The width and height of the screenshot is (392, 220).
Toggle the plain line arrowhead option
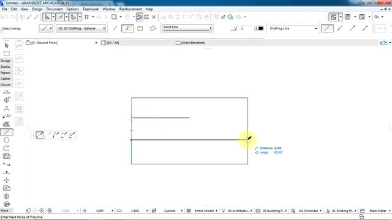point(327,29)
